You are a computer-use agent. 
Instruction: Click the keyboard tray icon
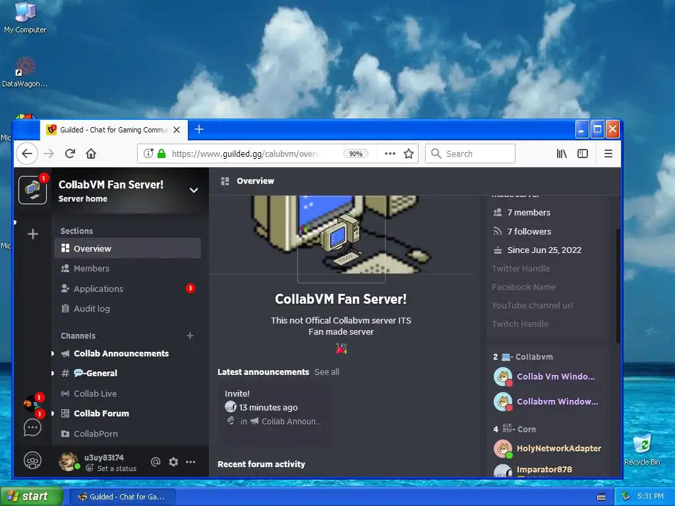601,497
